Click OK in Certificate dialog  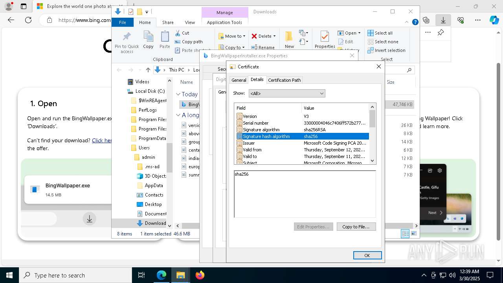tap(367, 255)
